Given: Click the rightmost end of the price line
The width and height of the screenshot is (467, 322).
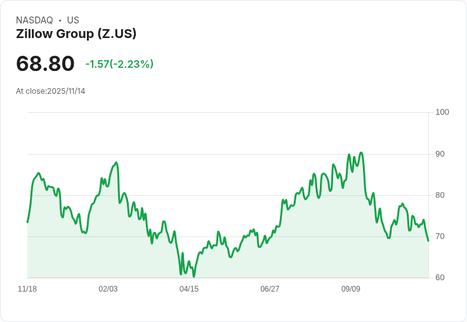Looking at the screenshot, I should 428,241.
